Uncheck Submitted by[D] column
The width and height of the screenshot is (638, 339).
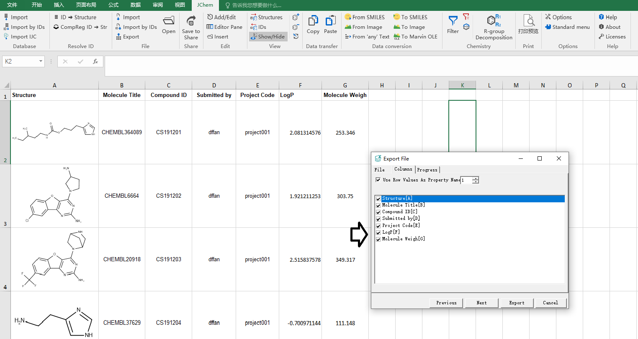point(378,219)
